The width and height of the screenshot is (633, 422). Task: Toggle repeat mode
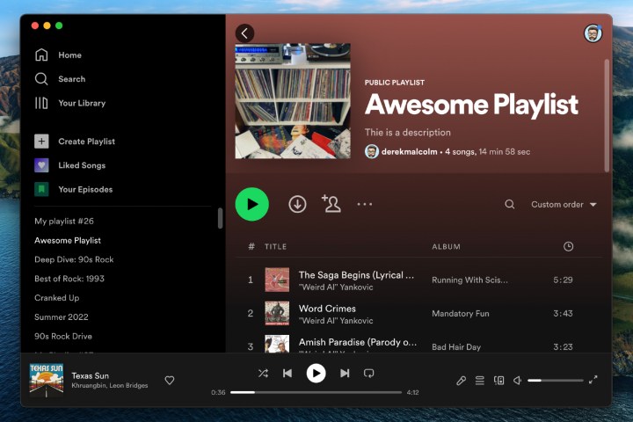click(368, 373)
